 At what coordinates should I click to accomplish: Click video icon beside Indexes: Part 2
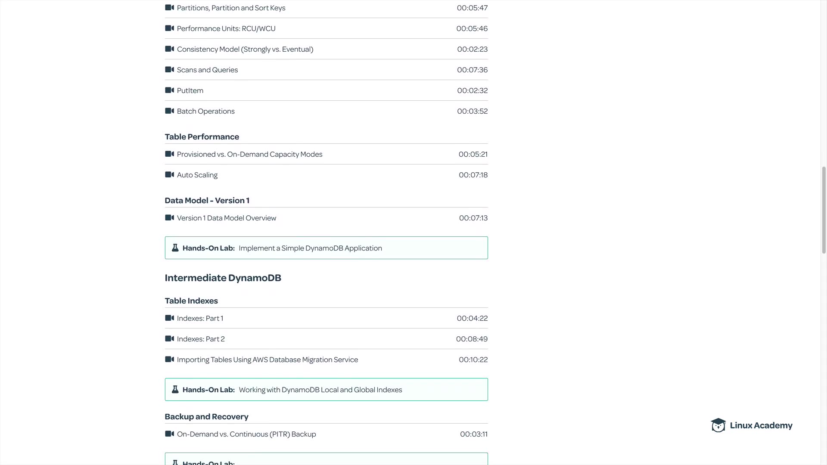(x=169, y=339)
